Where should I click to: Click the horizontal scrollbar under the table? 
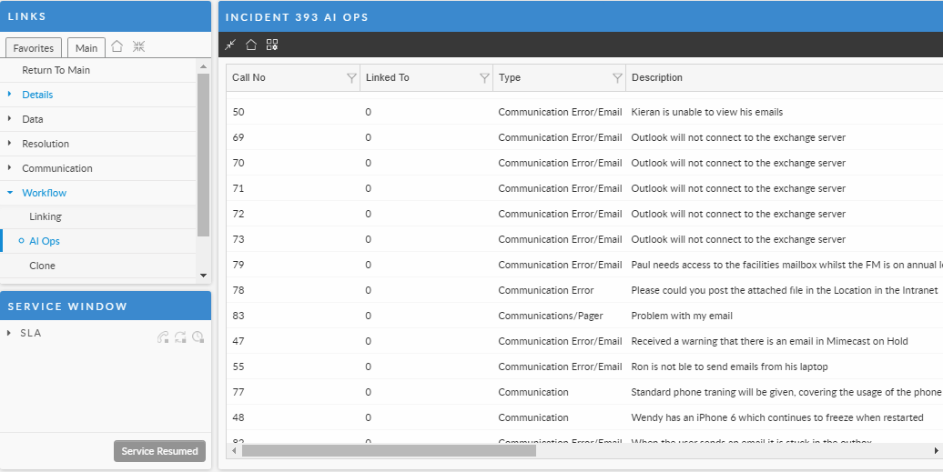389,450
